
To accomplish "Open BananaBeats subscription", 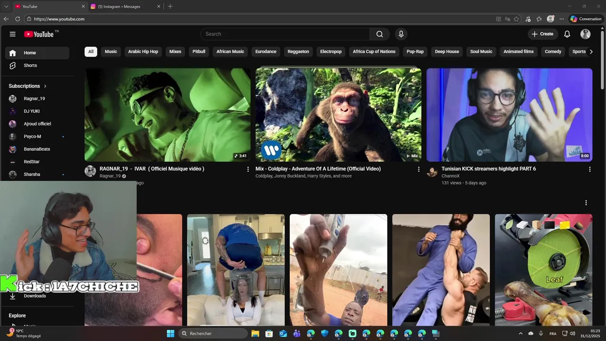I will 37,149.
